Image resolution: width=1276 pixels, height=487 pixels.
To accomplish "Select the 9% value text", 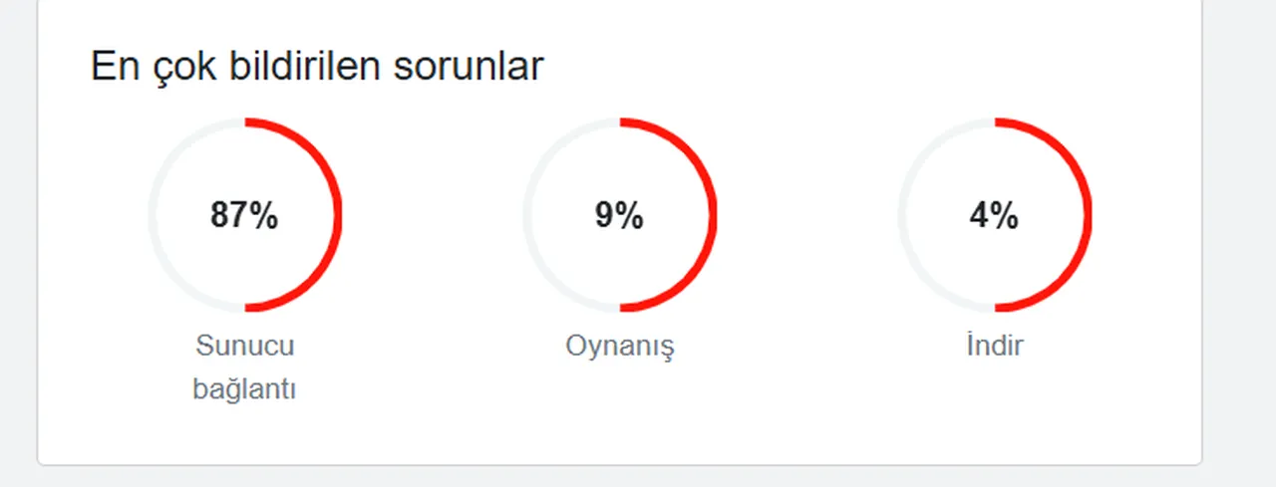I will point(619,215).
